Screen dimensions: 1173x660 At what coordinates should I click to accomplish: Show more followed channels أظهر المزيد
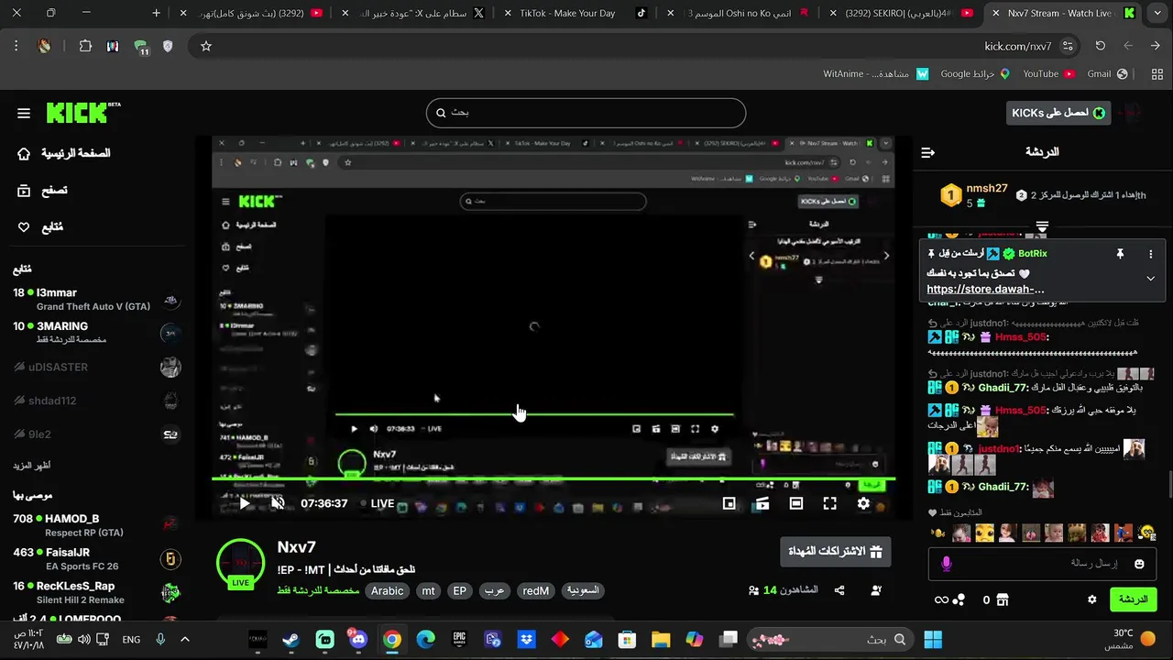click(31, 466)
